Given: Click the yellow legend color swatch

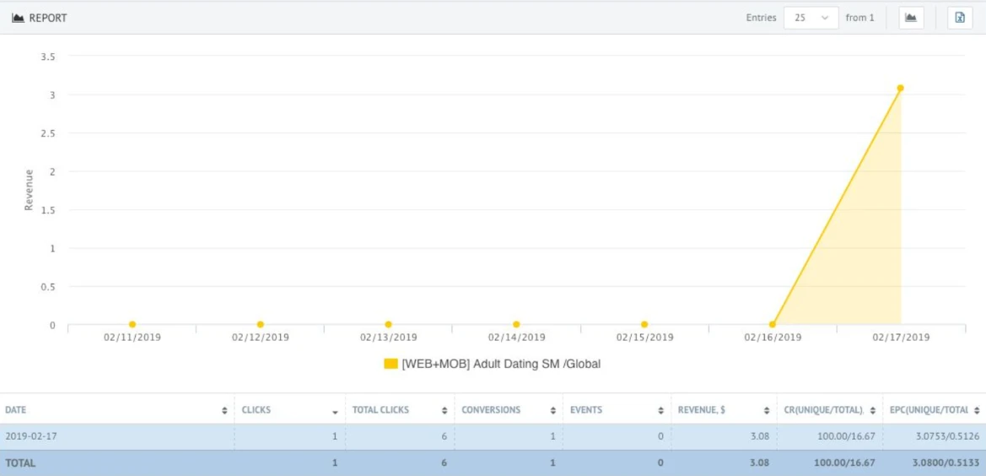Looking at the screenshot, I should 391,364.
